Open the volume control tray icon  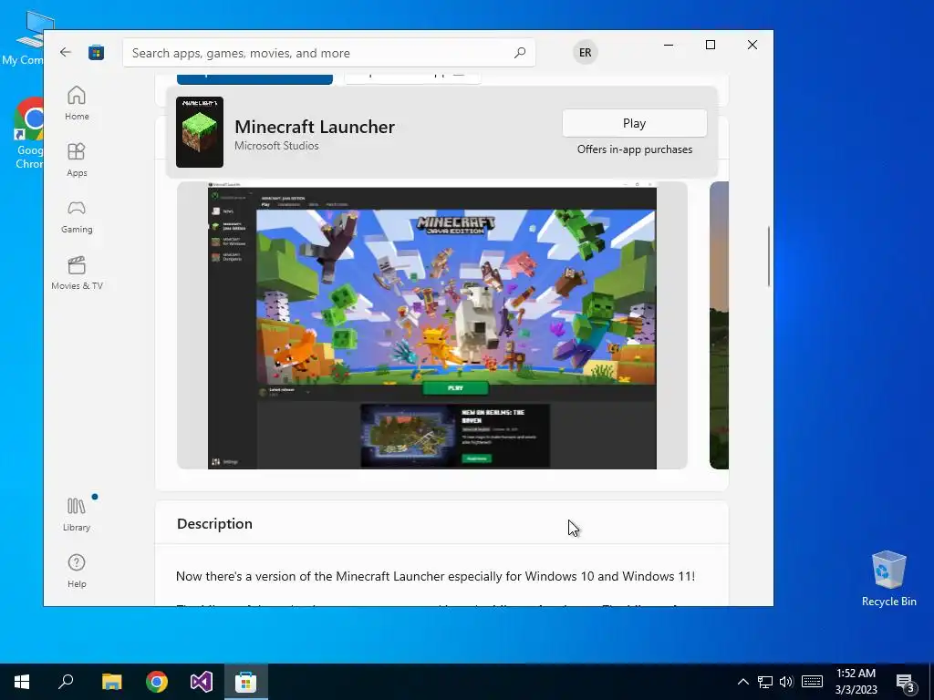point(786,682)
